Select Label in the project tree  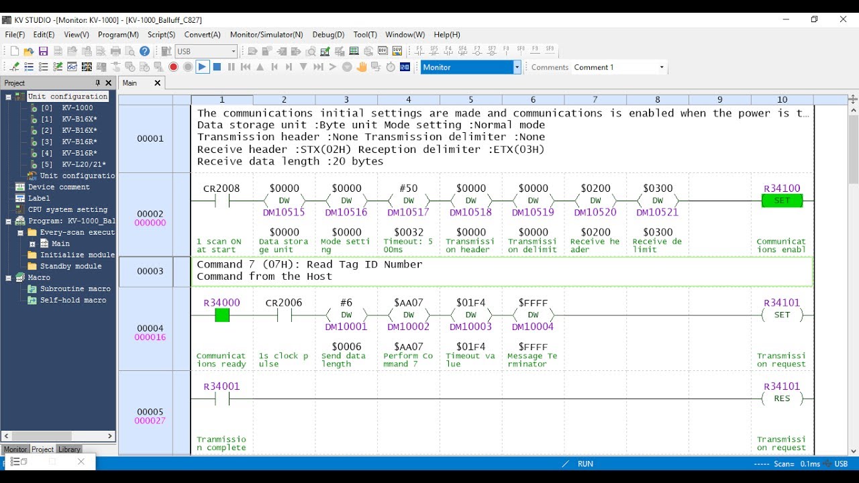coord(39,199)
